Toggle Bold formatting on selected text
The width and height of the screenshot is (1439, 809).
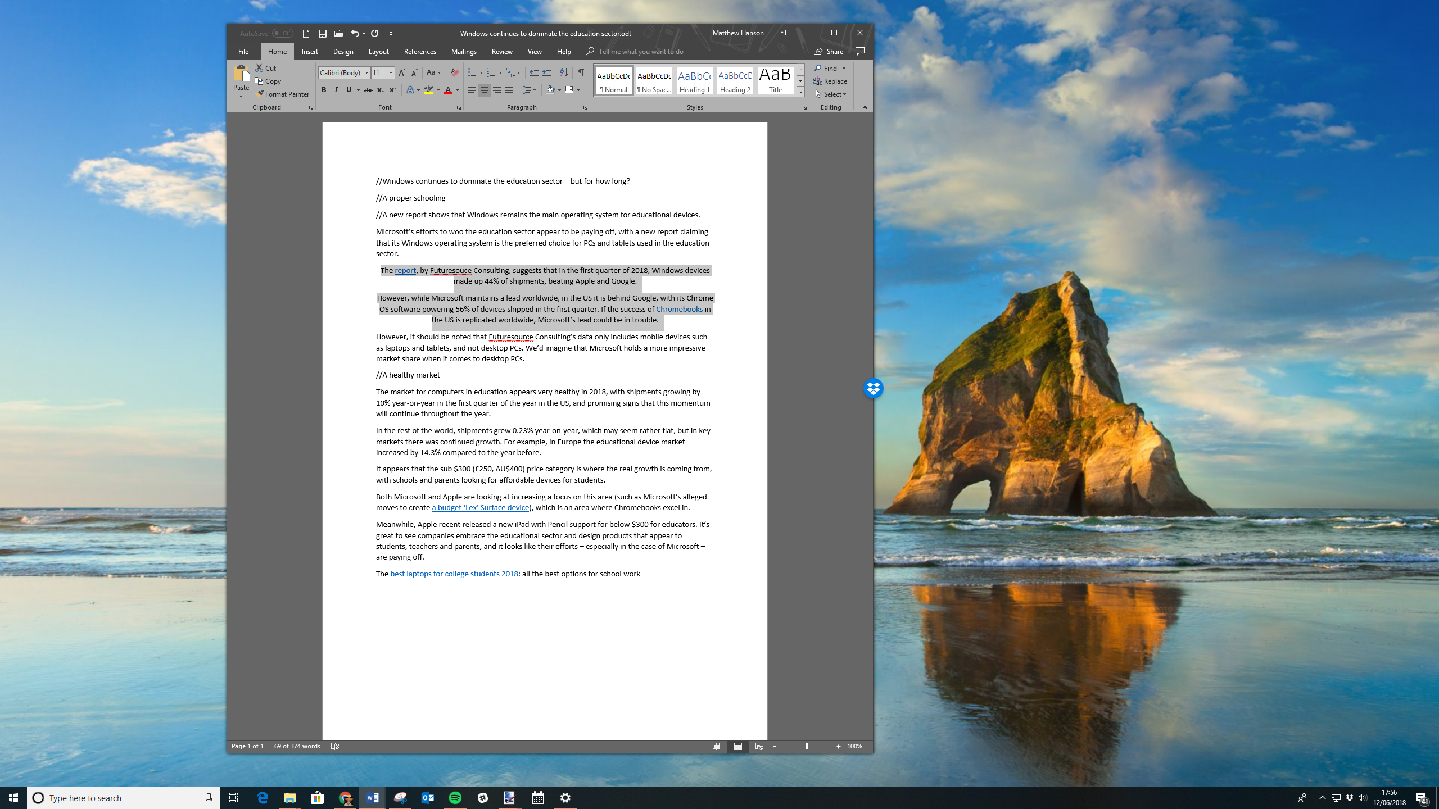324,90
